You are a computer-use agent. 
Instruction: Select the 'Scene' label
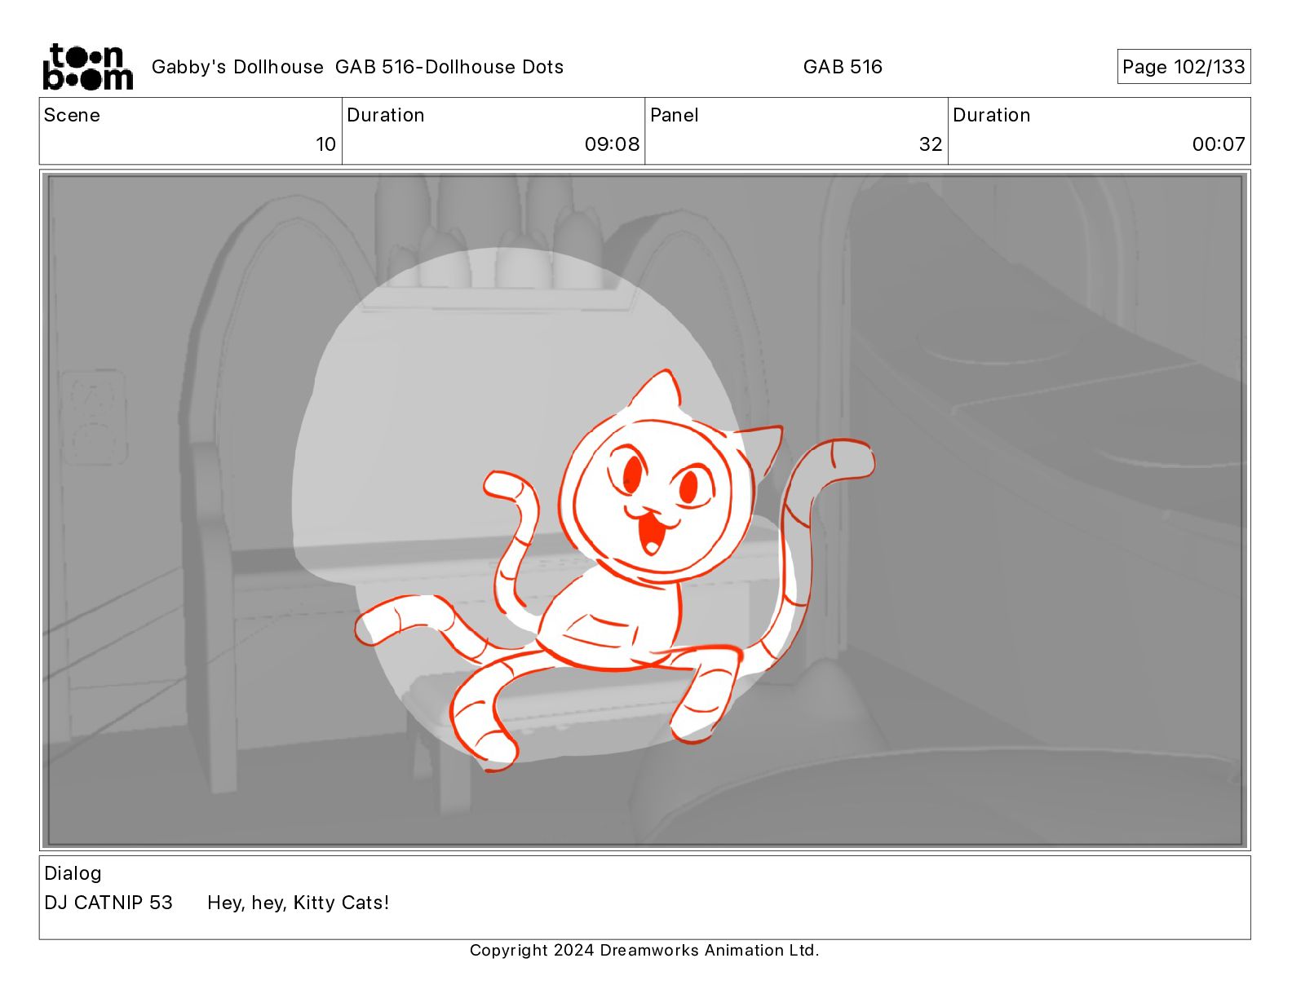click(72, 115)
